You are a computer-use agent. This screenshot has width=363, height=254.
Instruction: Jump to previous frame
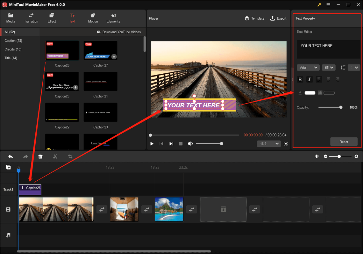(161, 144)
